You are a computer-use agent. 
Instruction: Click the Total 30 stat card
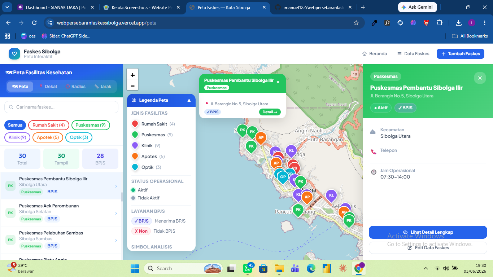22,159
